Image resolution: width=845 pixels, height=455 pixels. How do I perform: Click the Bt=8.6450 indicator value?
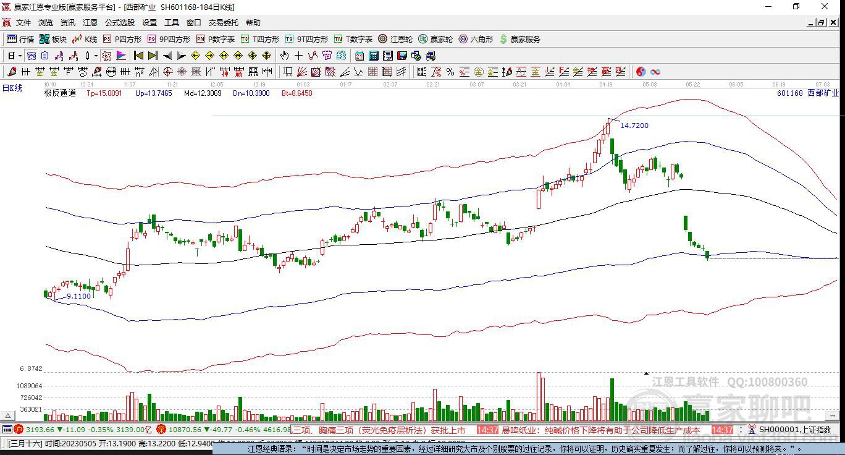pos(296,93)
